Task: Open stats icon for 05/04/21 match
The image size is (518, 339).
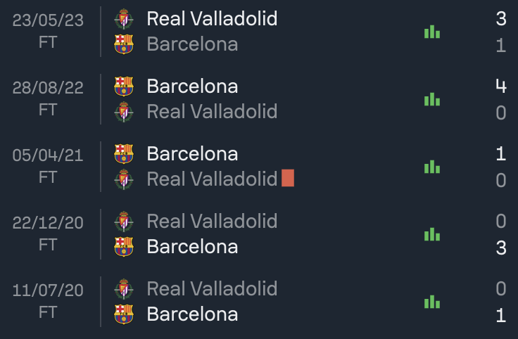Action: (431, 167)
